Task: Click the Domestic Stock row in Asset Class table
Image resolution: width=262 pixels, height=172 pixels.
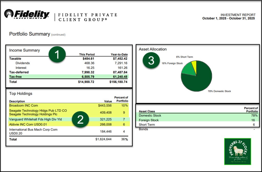Action: click(x=150, y=115)
